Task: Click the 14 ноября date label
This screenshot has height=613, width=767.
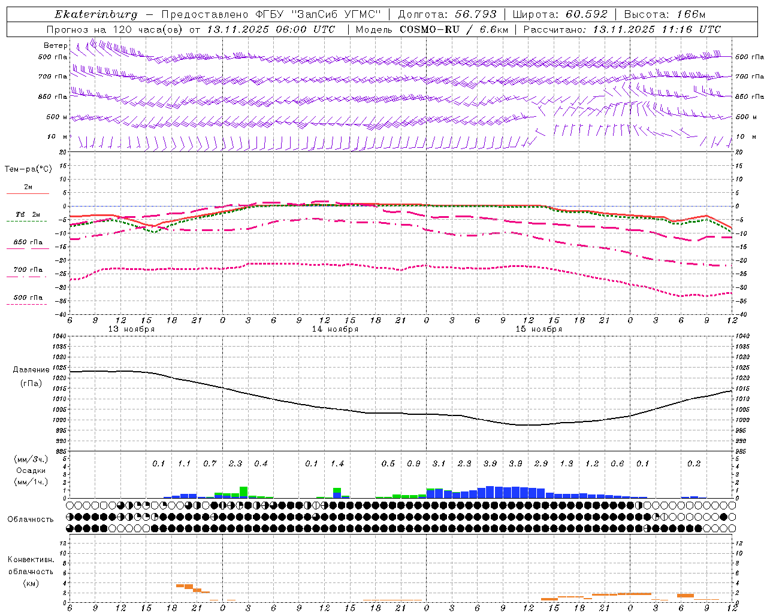Action: click(335, 329)
